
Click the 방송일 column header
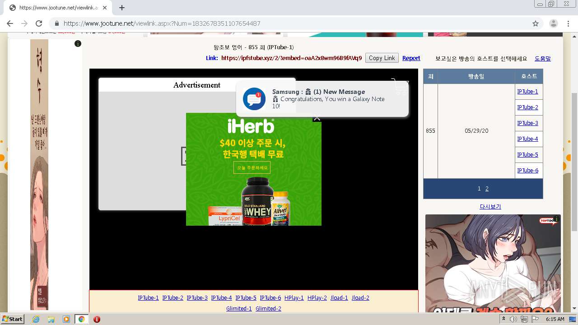[476, 77]
